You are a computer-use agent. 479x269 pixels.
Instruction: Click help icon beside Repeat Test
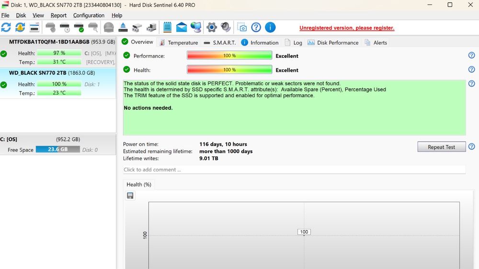point(472,146)
